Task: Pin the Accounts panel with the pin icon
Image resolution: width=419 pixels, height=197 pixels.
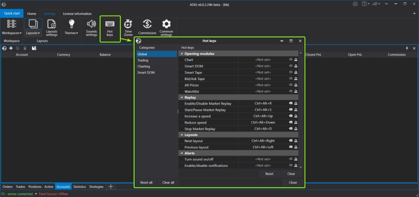Action: tap(407, 48)
